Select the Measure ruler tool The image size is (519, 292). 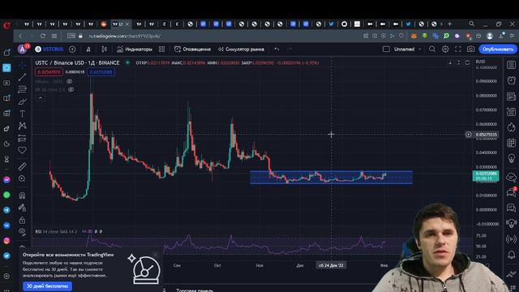(x=22, y=166)
